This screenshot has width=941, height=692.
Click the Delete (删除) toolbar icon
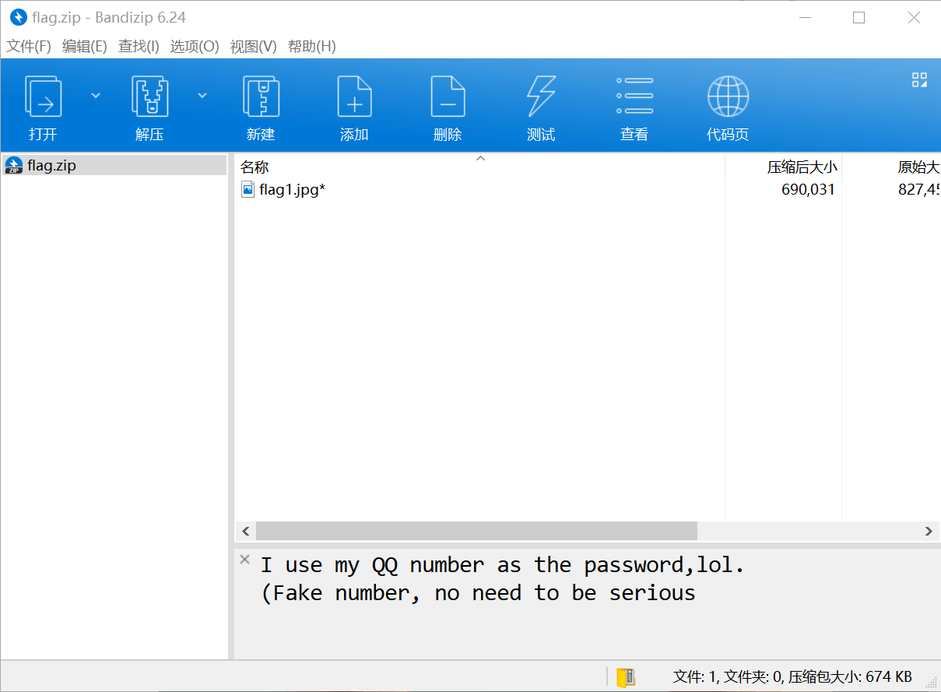point(448,97)
